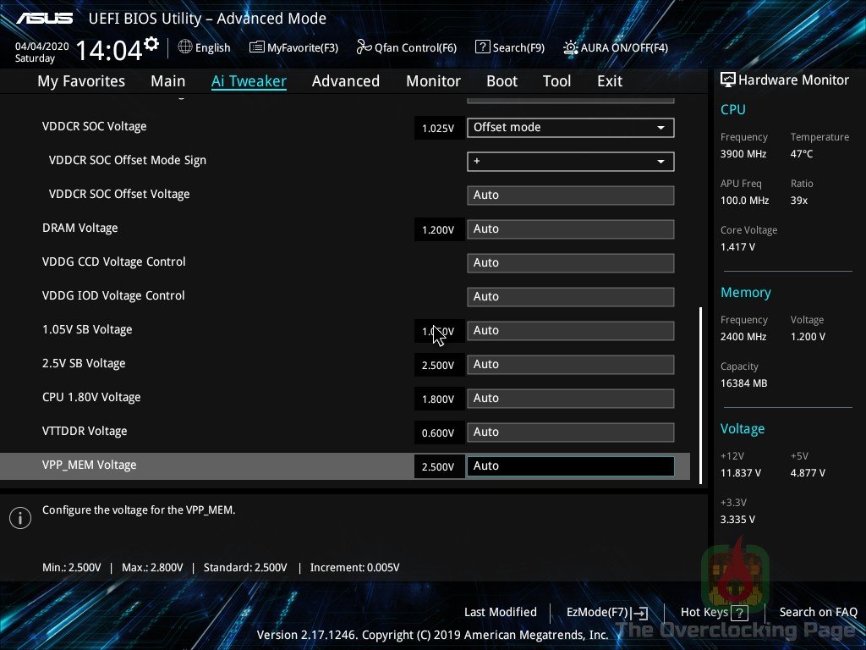The height and width of the screenshot is (650, 866).
Task: Toggle AURA ON/OFF lighting
Action: point(571,48)
